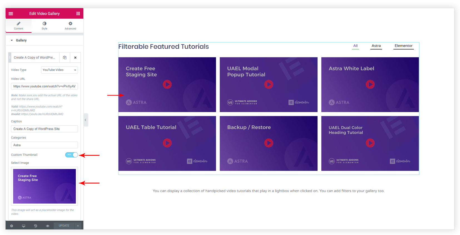Image resolution: width=460 pixels, height=235 pixels.
Task: Click the preview eye icon
Action: pyautogui.click(x=48, y=226)
